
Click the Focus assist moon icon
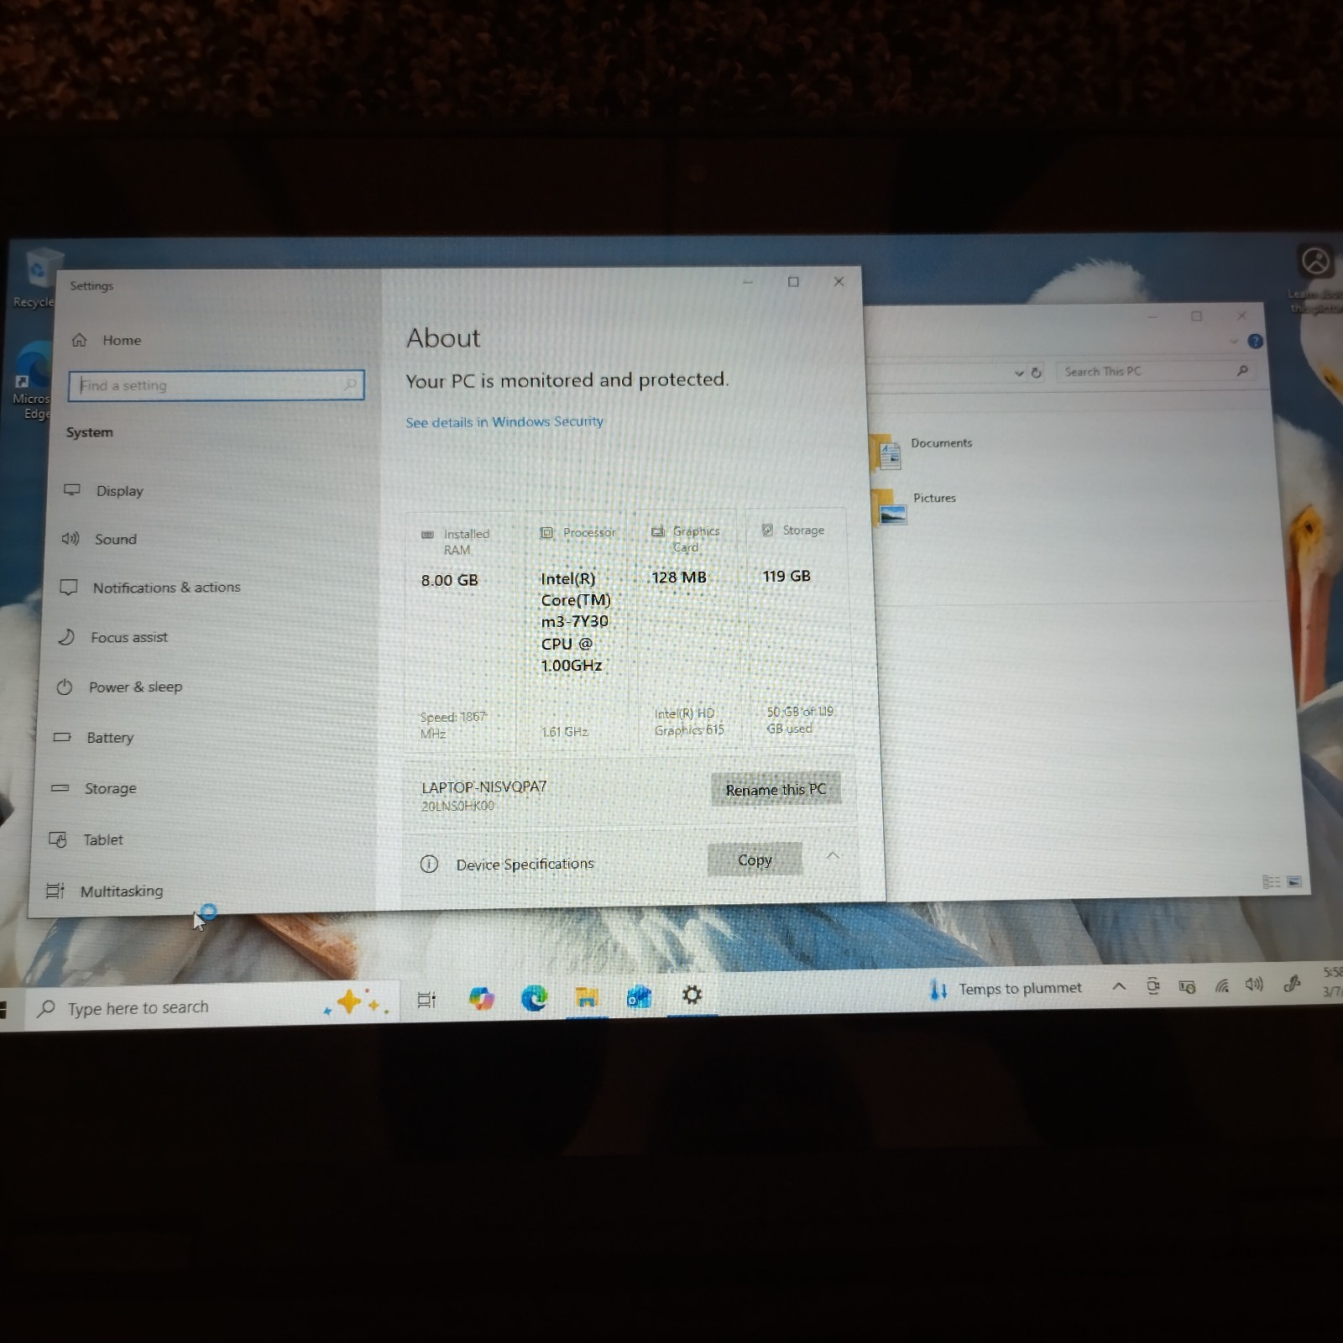(x=66, y=637)
